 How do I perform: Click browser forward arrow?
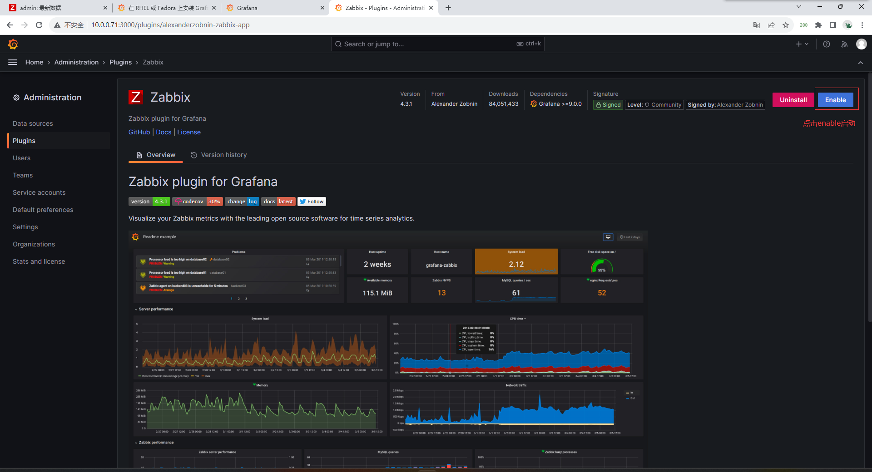coord(25,25)
